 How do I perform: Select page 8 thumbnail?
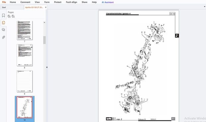tap(25, 55)
